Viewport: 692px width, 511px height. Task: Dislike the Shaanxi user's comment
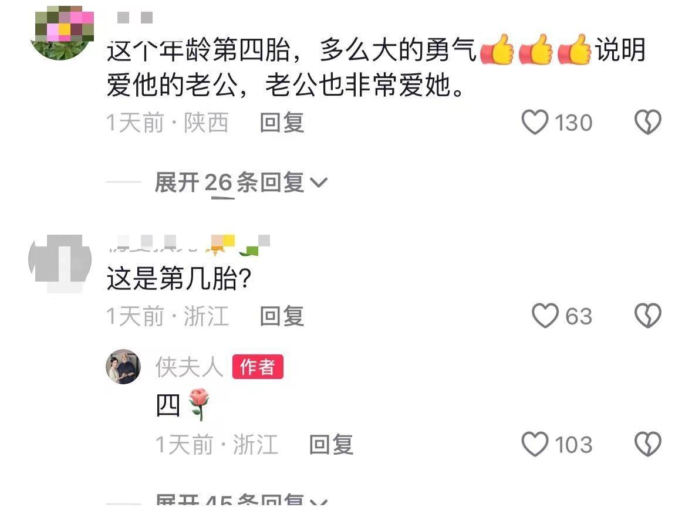click(647, 122)
